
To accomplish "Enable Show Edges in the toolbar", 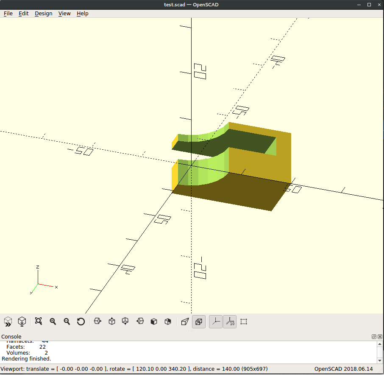I will (244, 322).
